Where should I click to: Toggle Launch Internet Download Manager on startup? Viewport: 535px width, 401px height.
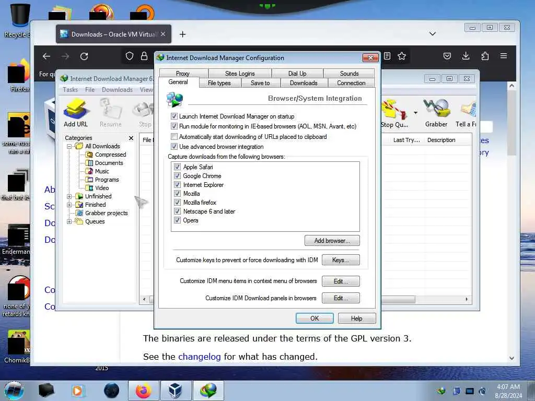(174, 116)
